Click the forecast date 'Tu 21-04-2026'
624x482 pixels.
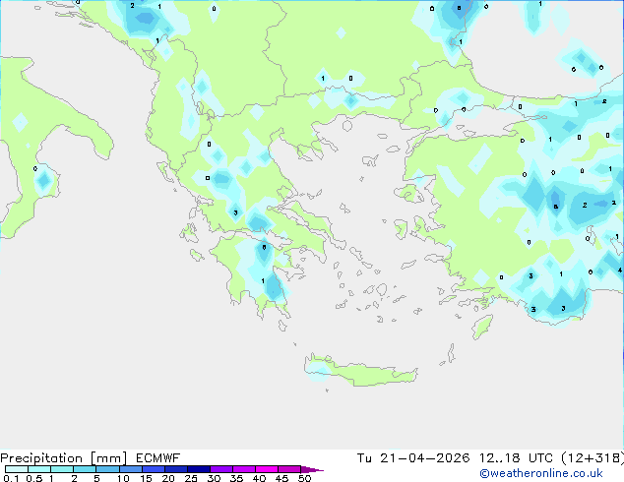coord(413,458)
